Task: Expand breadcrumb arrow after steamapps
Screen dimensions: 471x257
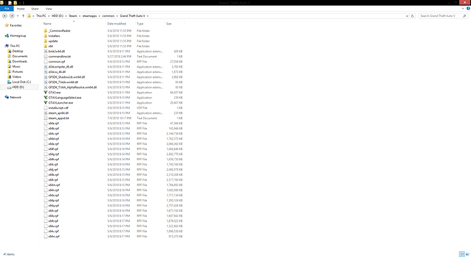Action: click(100, 16)
